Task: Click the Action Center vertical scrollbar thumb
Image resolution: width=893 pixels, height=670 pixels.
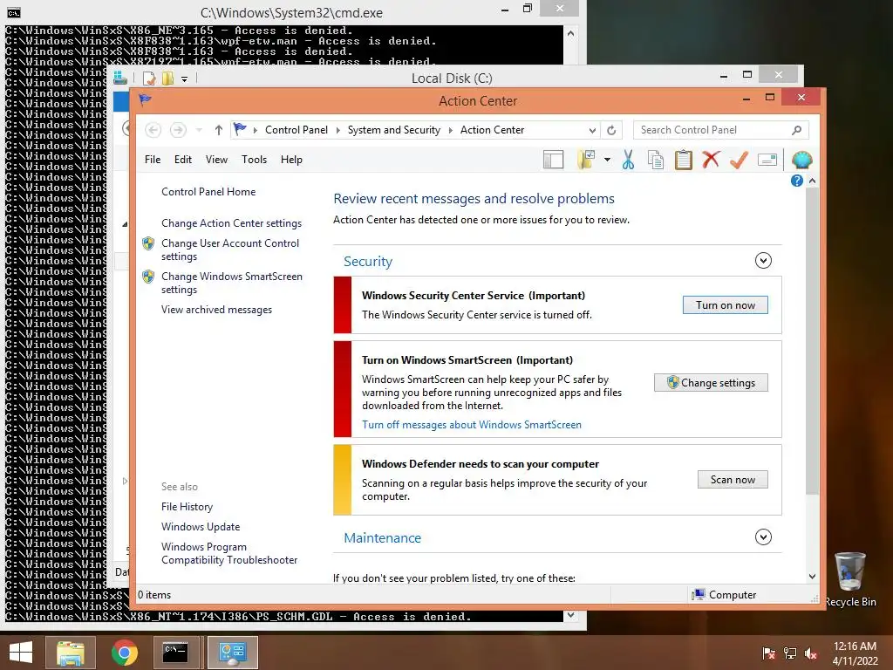Action: 812,341
